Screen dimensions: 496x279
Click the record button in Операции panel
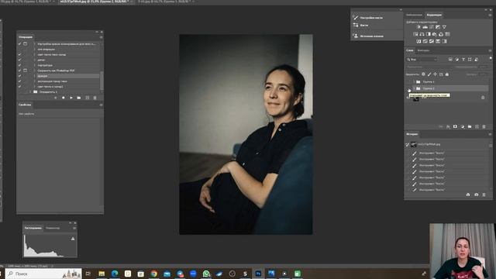[64, 98]
